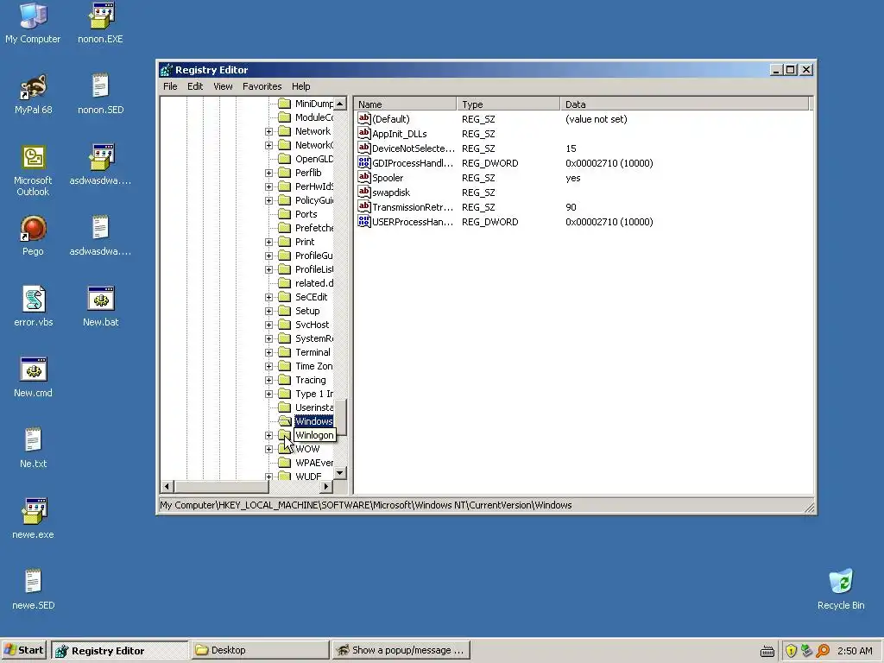The image size is (884, 663).
Task: Expand the Network registry key
Action: coord(269,131)
